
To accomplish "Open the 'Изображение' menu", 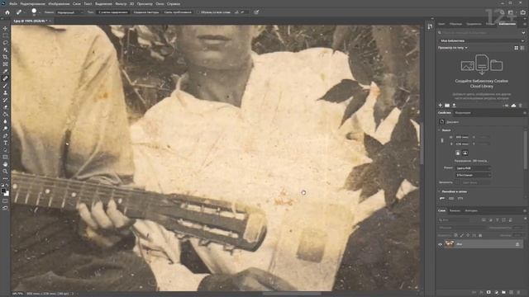I will 59,3.
